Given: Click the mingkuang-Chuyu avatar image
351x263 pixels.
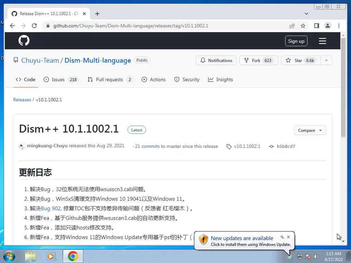Looking at the screenshot, I should [x=22, y=146].
